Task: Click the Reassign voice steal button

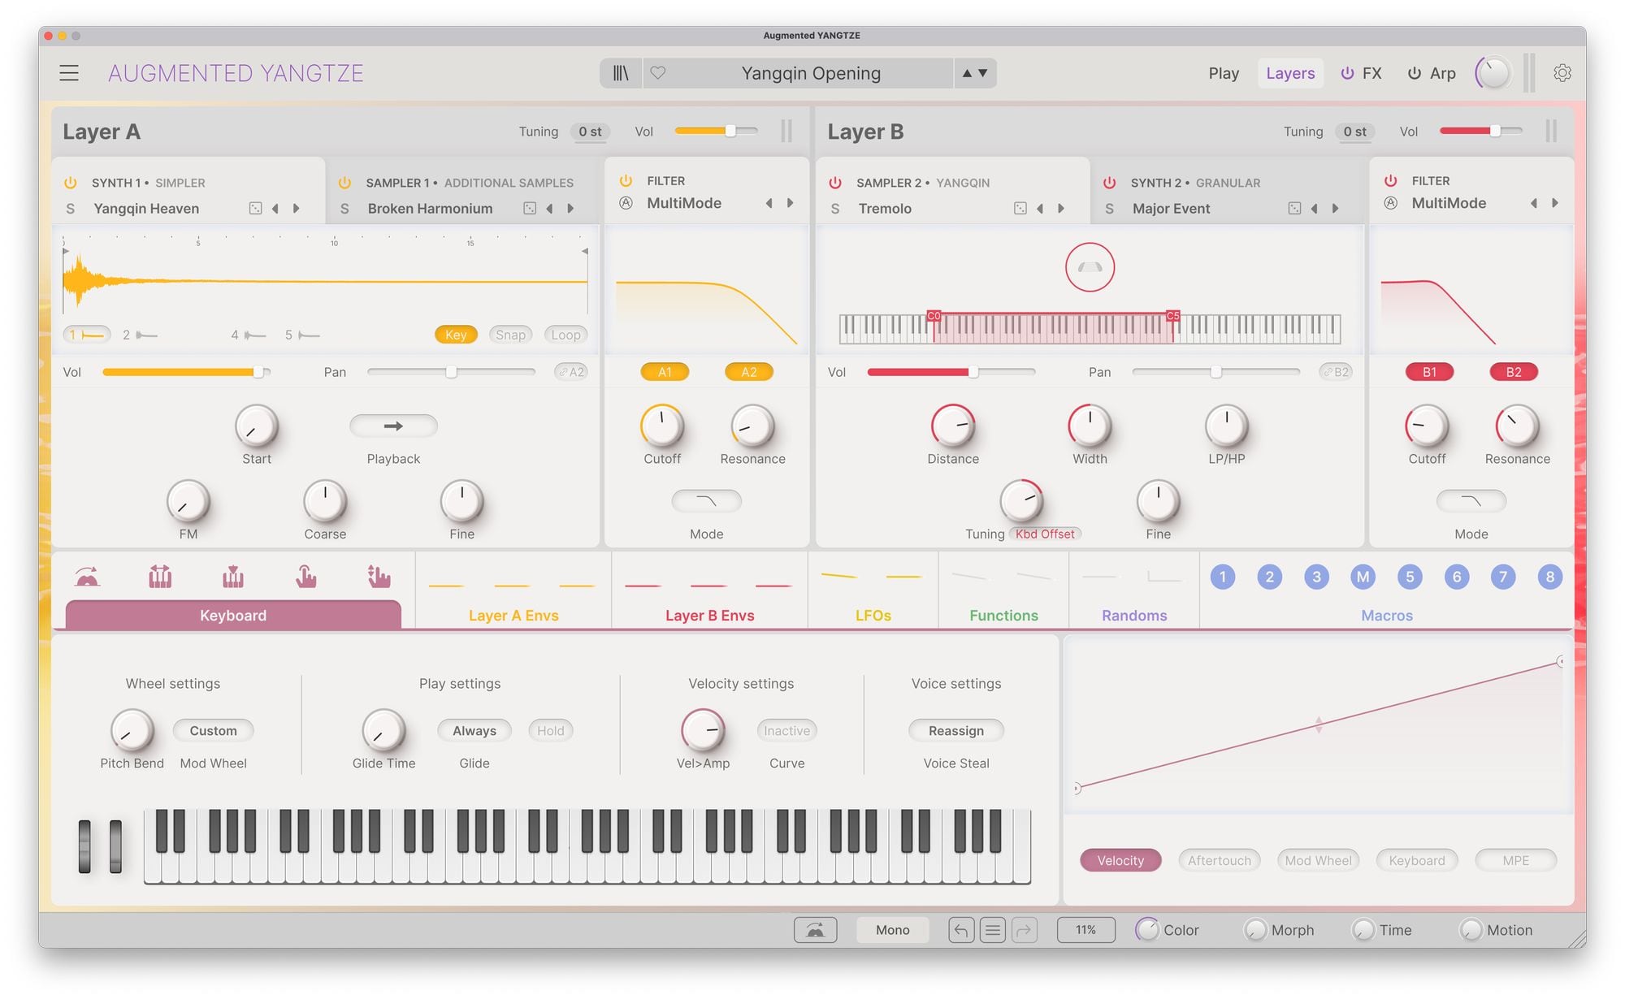Action: 955,730
